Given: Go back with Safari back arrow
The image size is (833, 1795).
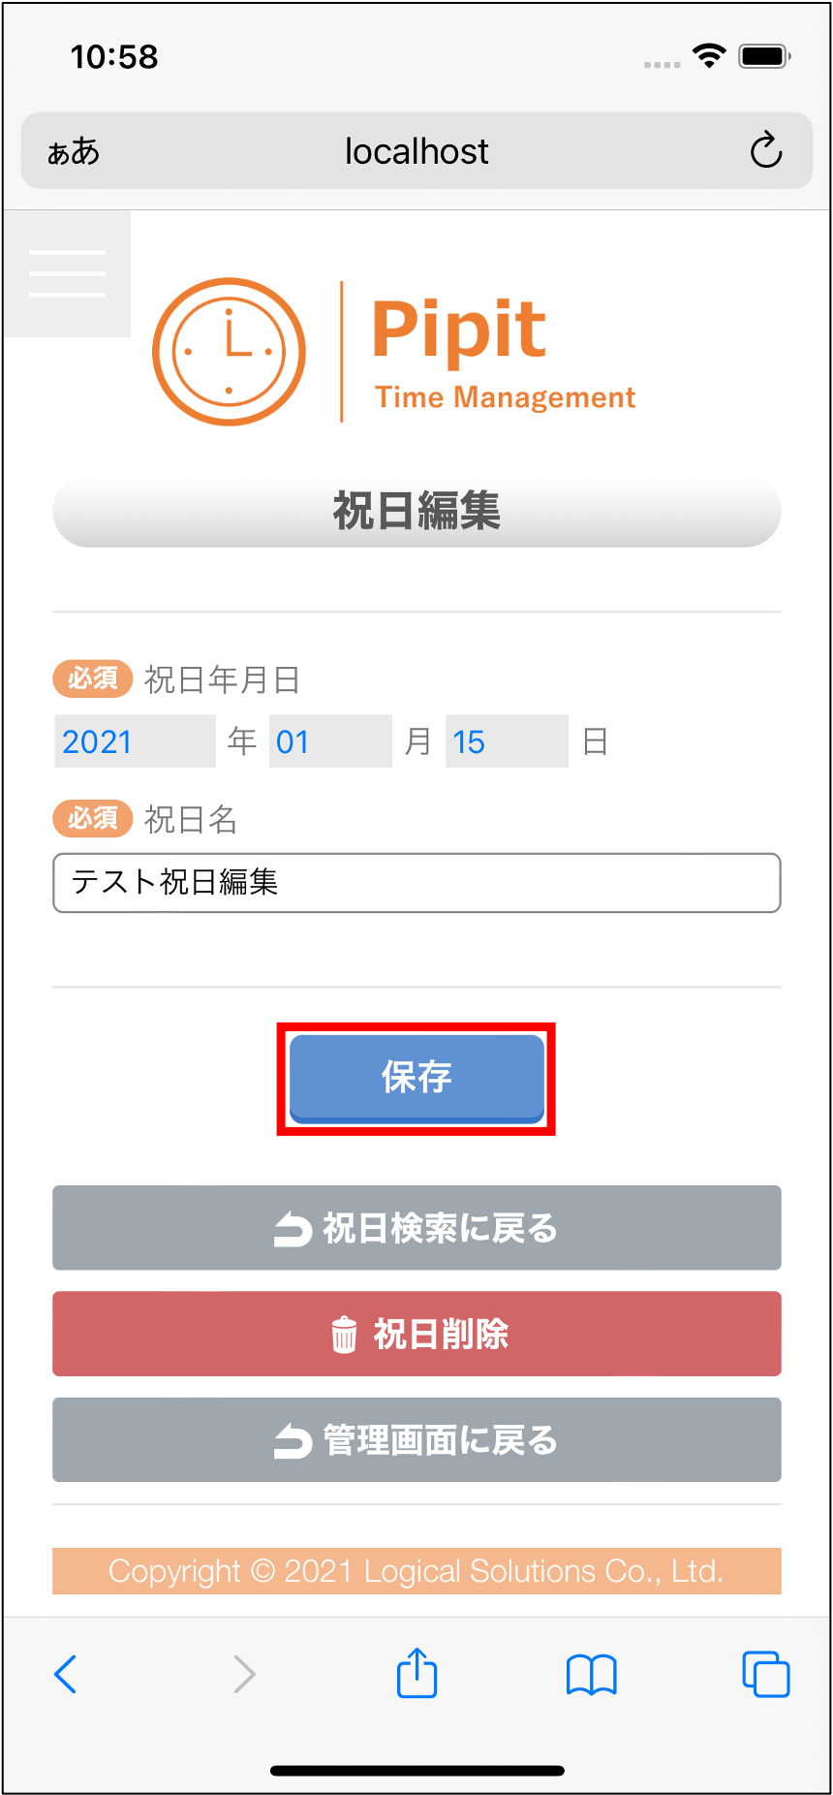Looking at the screenshot, I should coord(66,1674).
